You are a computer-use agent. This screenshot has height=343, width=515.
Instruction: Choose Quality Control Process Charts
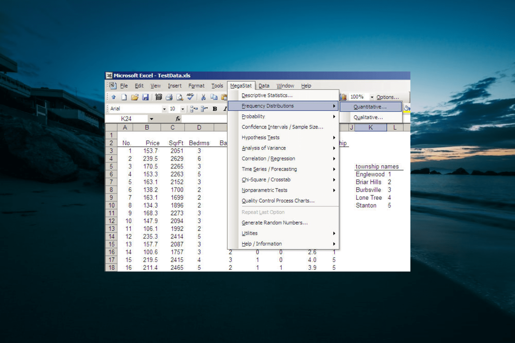pos(283,201)
